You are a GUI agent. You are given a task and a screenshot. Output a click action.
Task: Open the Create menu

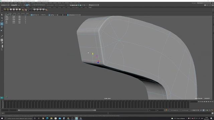(x=8, y=3)
